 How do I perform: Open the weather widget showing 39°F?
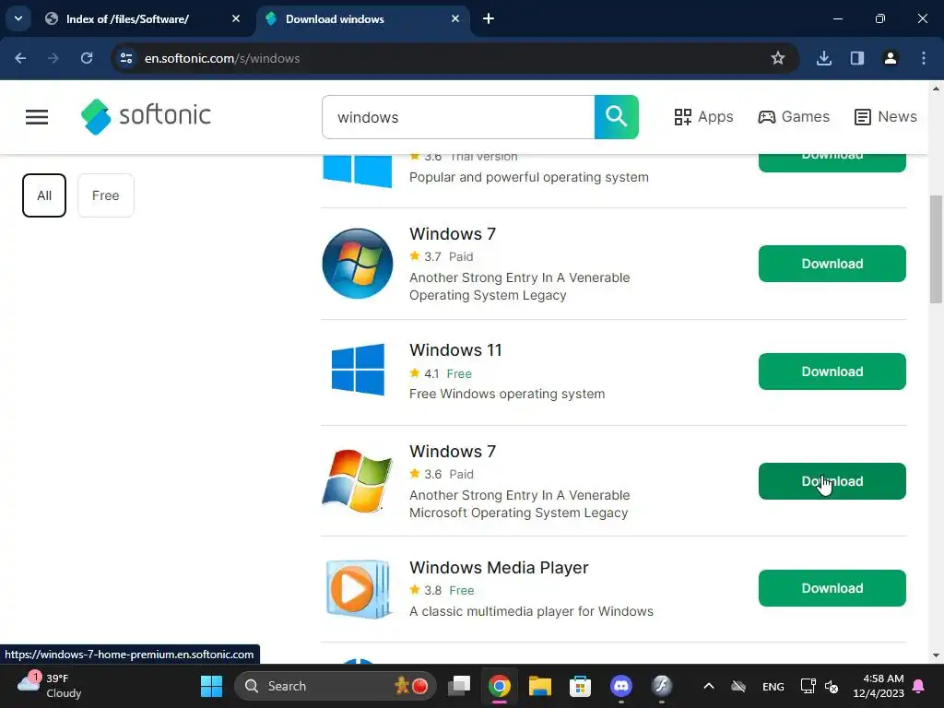pyautogui.click(x=50, y=686)
